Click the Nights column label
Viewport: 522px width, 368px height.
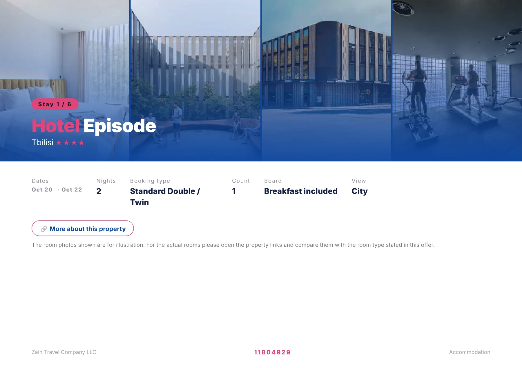106,181
